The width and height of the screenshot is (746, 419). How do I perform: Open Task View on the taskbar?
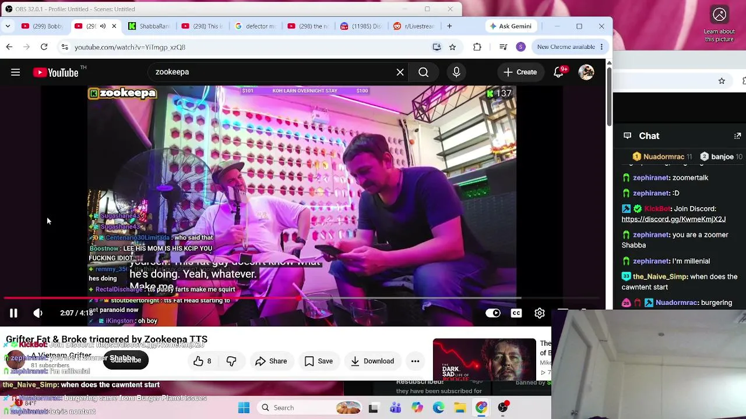[x=374, y=408]
